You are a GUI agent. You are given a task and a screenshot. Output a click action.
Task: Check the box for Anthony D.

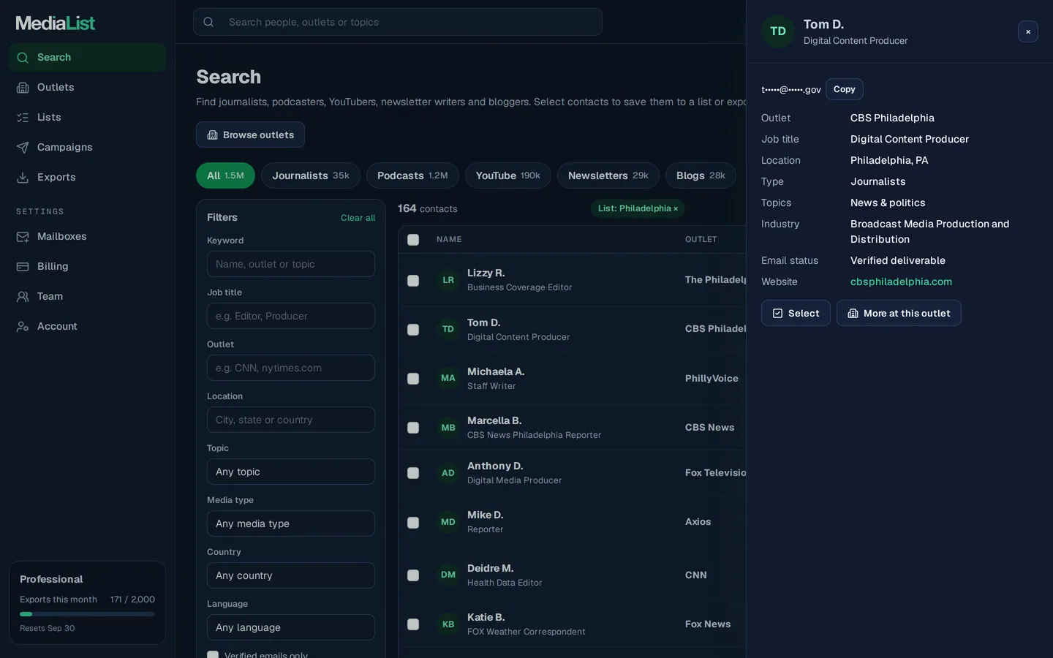[413, 473]
